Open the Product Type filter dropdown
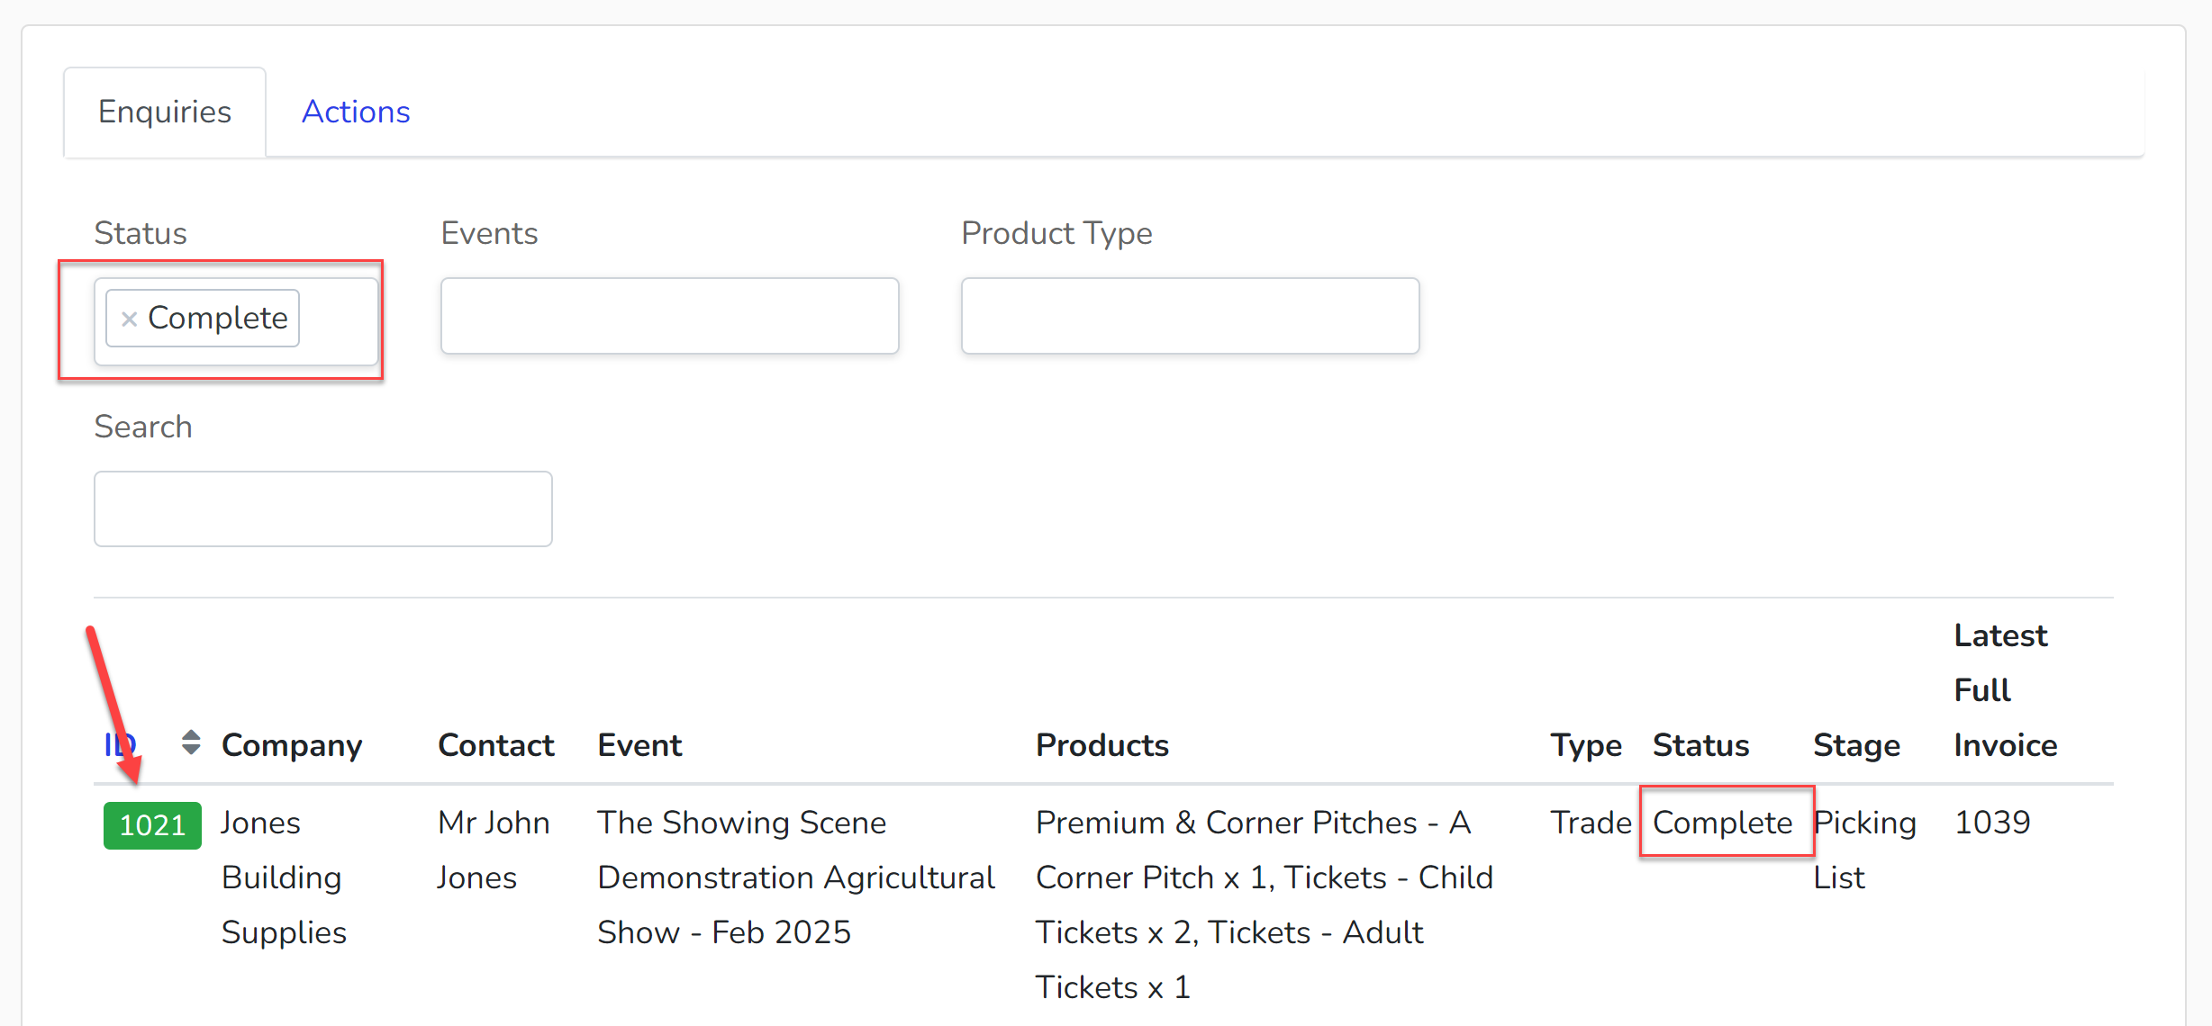The width and height of the screenshot is (2212, 1026). pyautogui.click(x=1190, y=316)
